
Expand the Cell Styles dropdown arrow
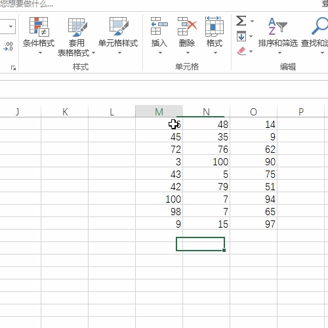click(119, 52)
